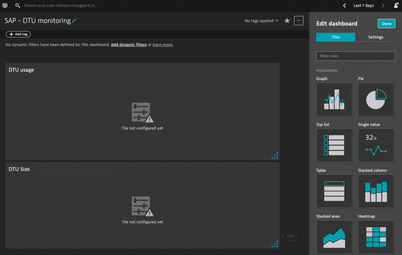This screenshot has height=255, width=402.
Task: Click 'Tile not configured yet' in DTU usage
Action: coord(142,128)
